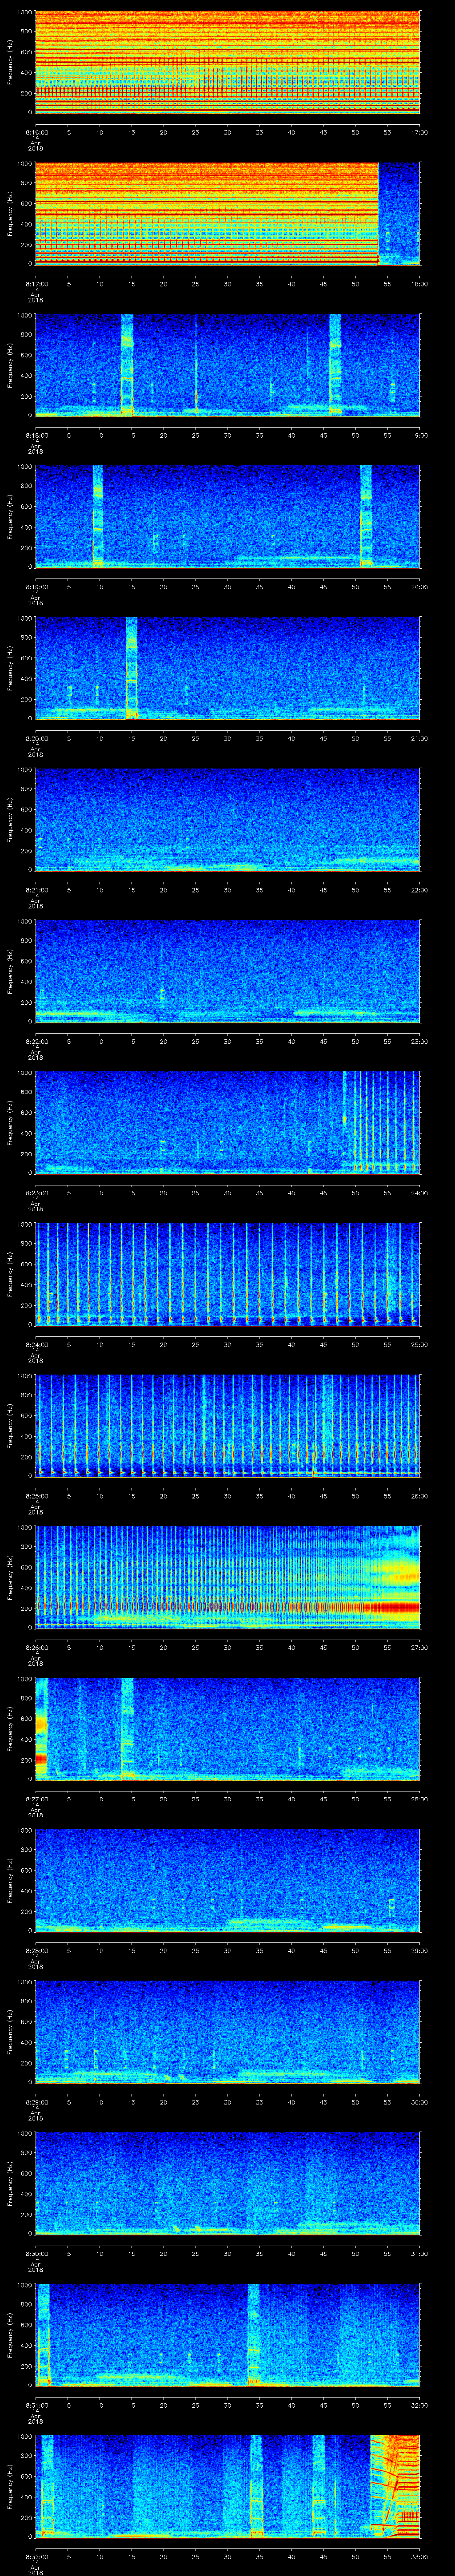Click where the pulse train begins in 8:23:00 spectrogram

[344, 1122]
